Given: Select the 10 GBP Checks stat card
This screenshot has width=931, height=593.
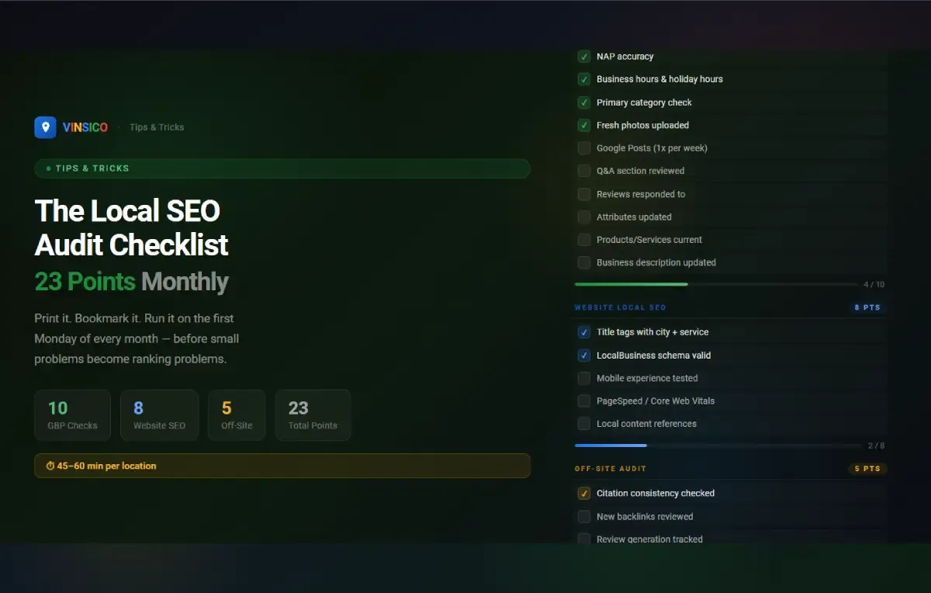Looking at the screenshot, I should [73, 415].
